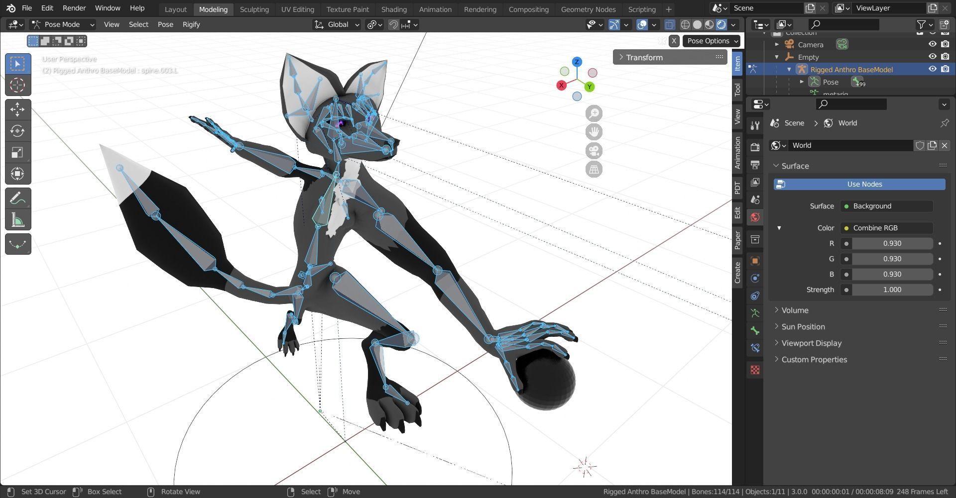Open Bone properties tab icon
The image size is (956, 498).
click(x=755, y=330)
